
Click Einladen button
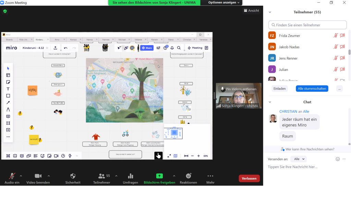(x=280, y=89)
